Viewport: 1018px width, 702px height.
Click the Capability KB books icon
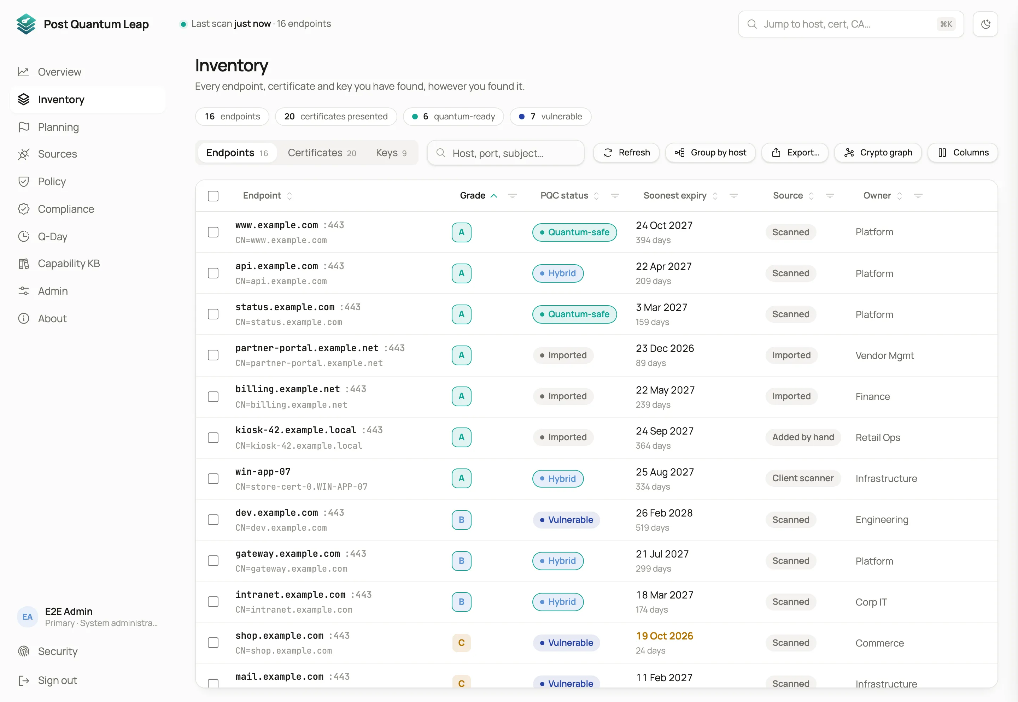point(24,264)
